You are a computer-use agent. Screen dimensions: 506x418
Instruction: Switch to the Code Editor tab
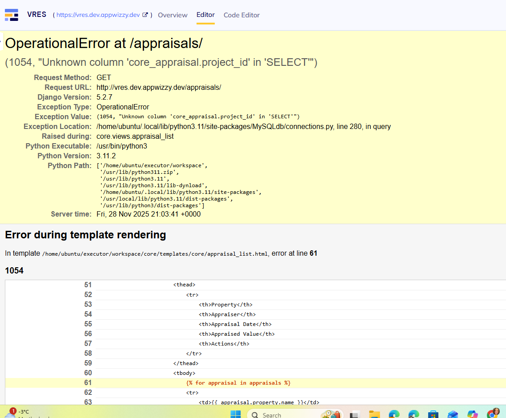coord(241,15)
